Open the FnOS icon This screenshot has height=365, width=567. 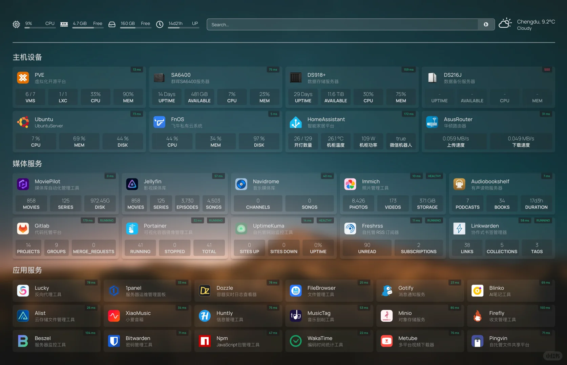[159, 122]
